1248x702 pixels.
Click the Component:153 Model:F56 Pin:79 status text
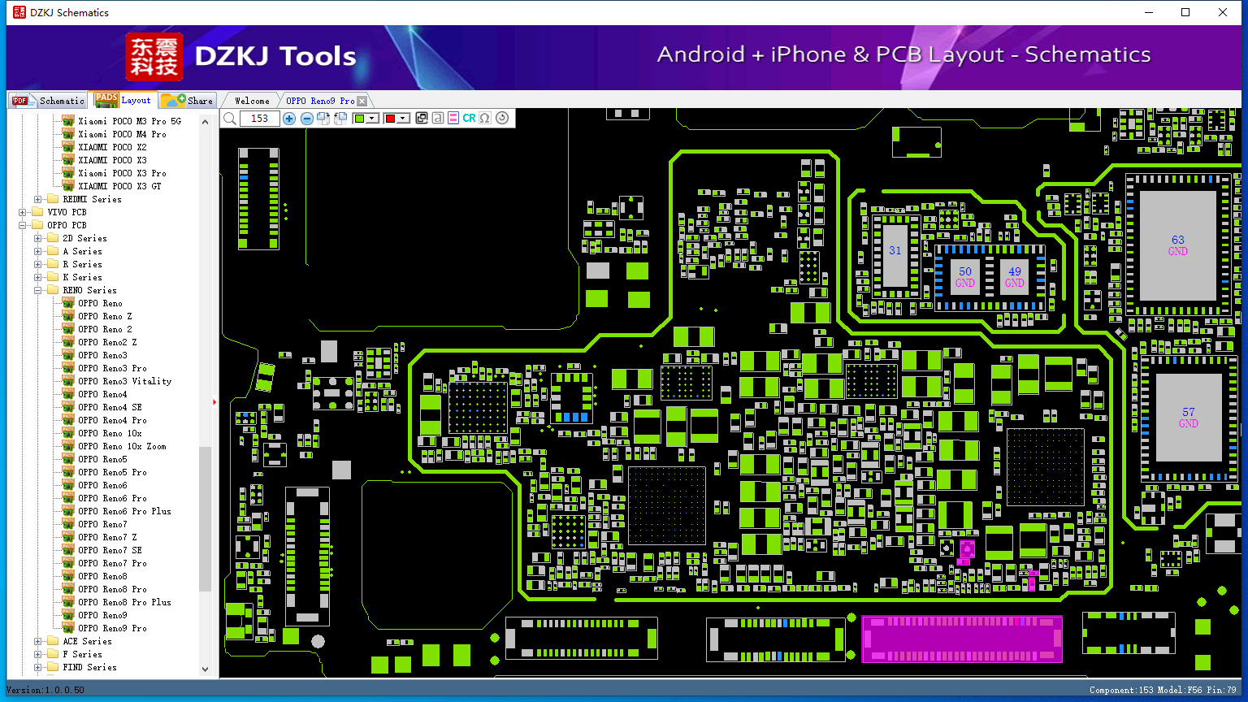[x=1163, y=690]
